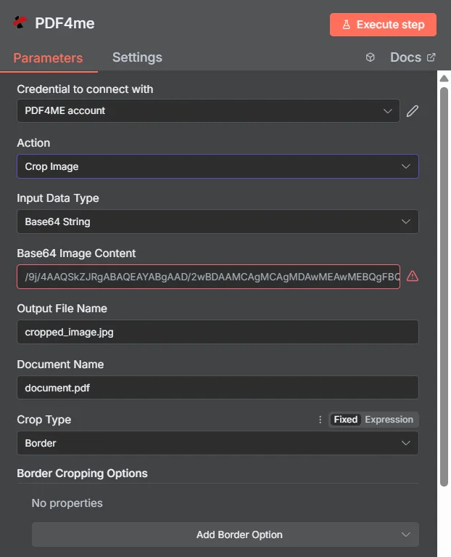The width and height of the screenshot is (451, 557).
Task: Click the Output File Name field
Action: point(218,332)
